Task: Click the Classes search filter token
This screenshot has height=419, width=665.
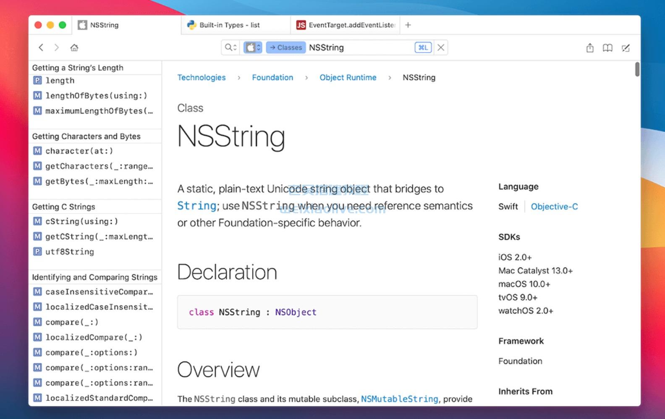Action: click(x=286, y=47)
